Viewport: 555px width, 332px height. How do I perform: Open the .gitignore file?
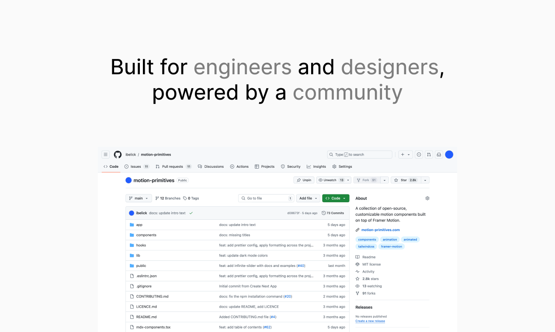(x=144, y=286)
